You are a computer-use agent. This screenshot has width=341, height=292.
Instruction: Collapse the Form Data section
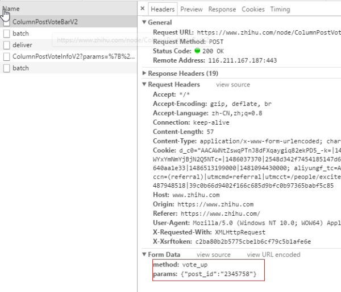[144, 254]
